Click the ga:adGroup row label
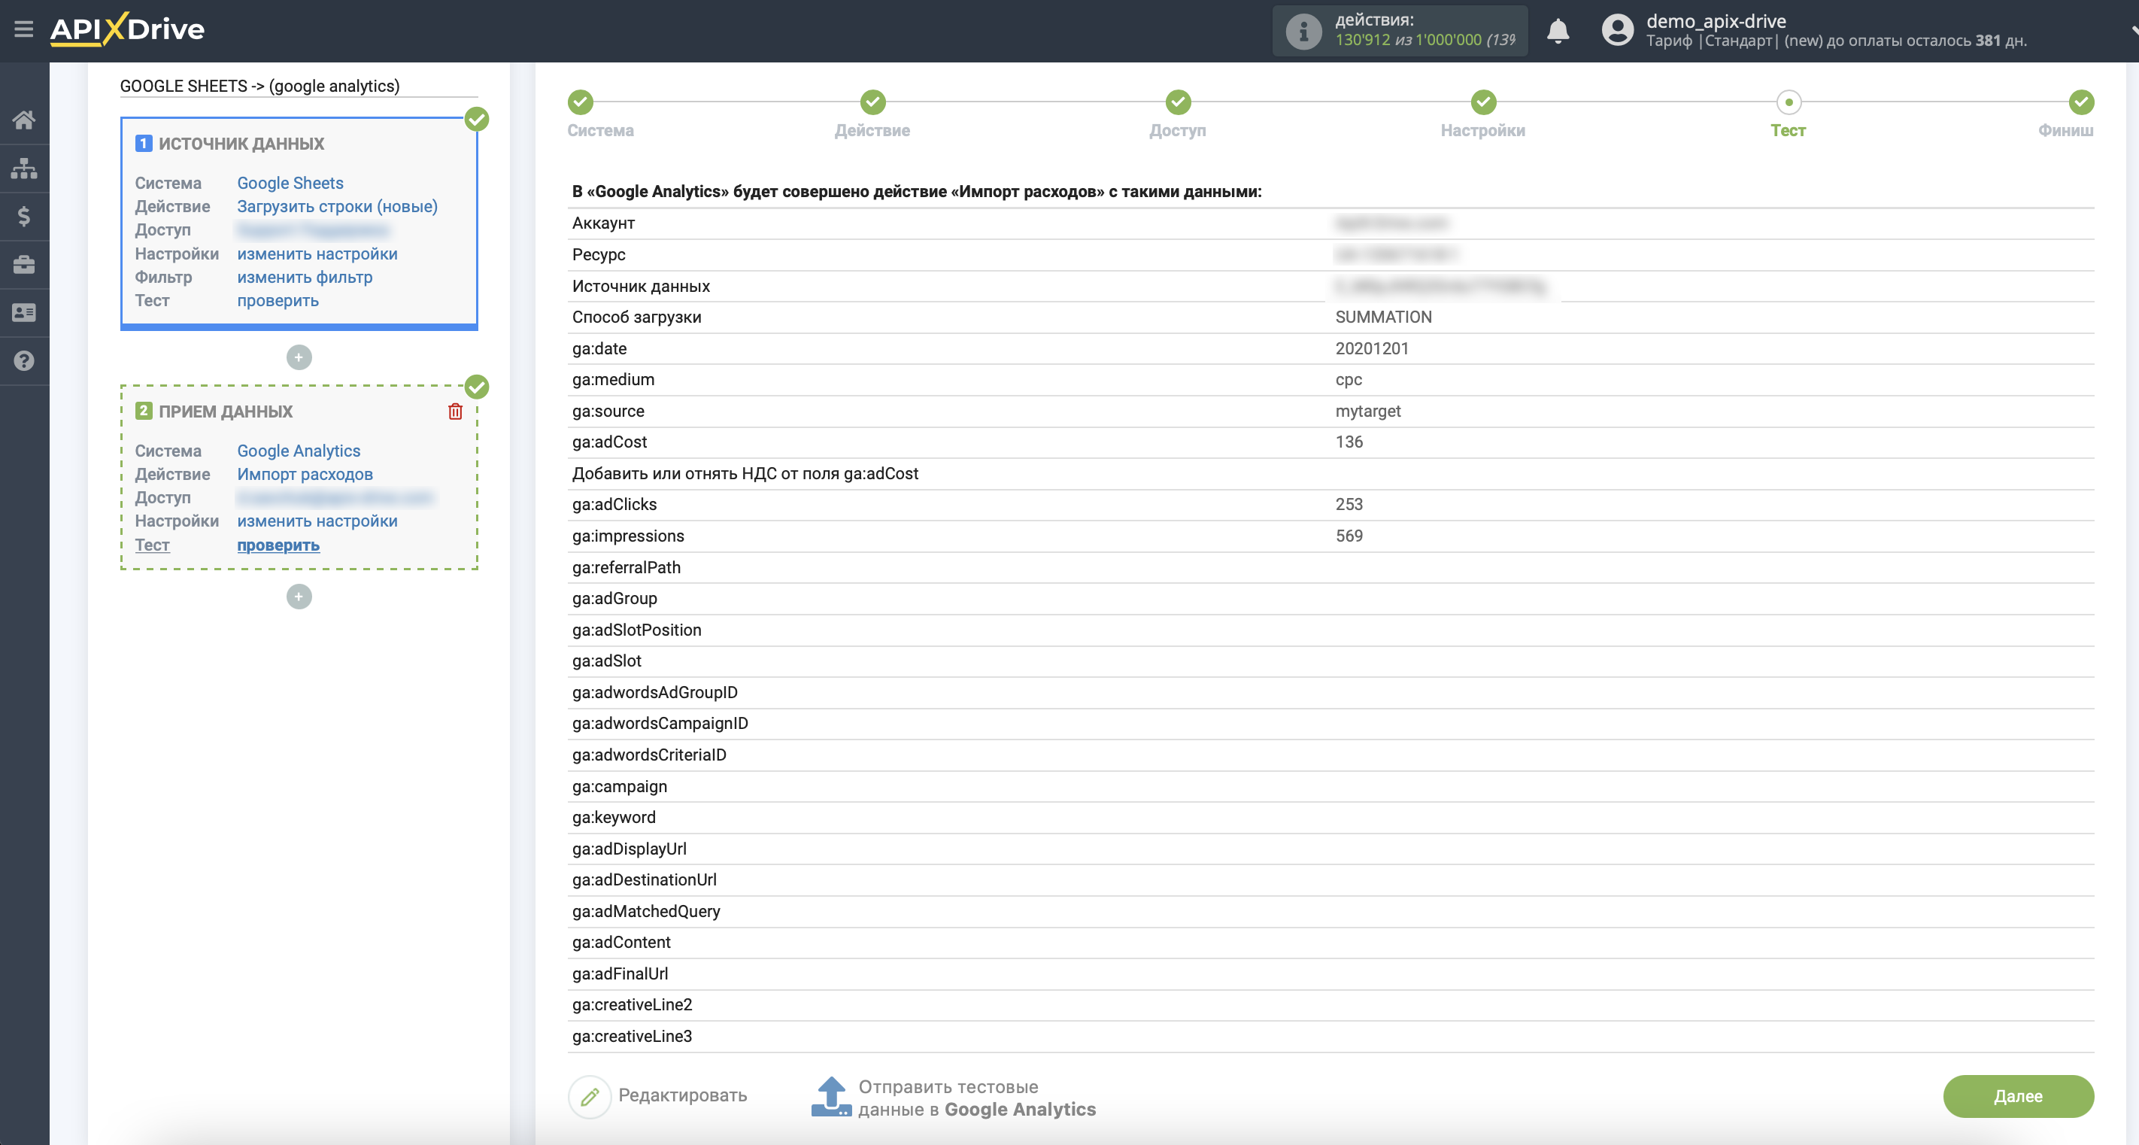This screenshot has height=1145, width=2139. (x=614, y=598)
